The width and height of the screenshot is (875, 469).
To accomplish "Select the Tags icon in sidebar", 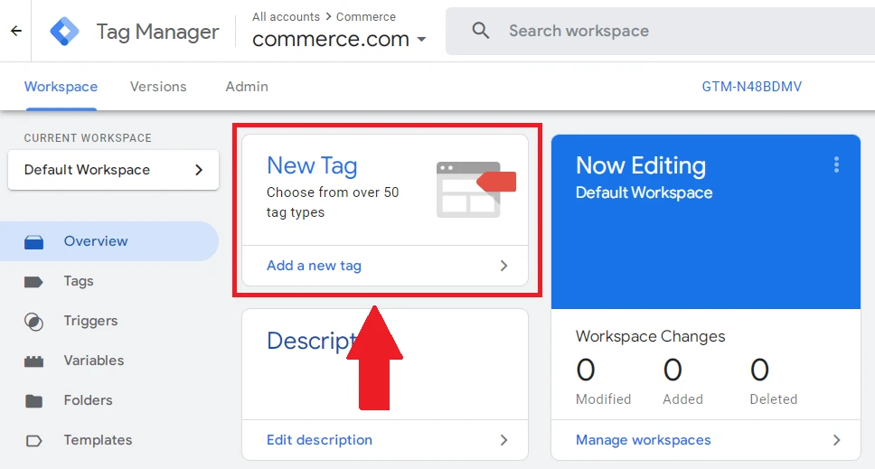I will coord(33,281).
